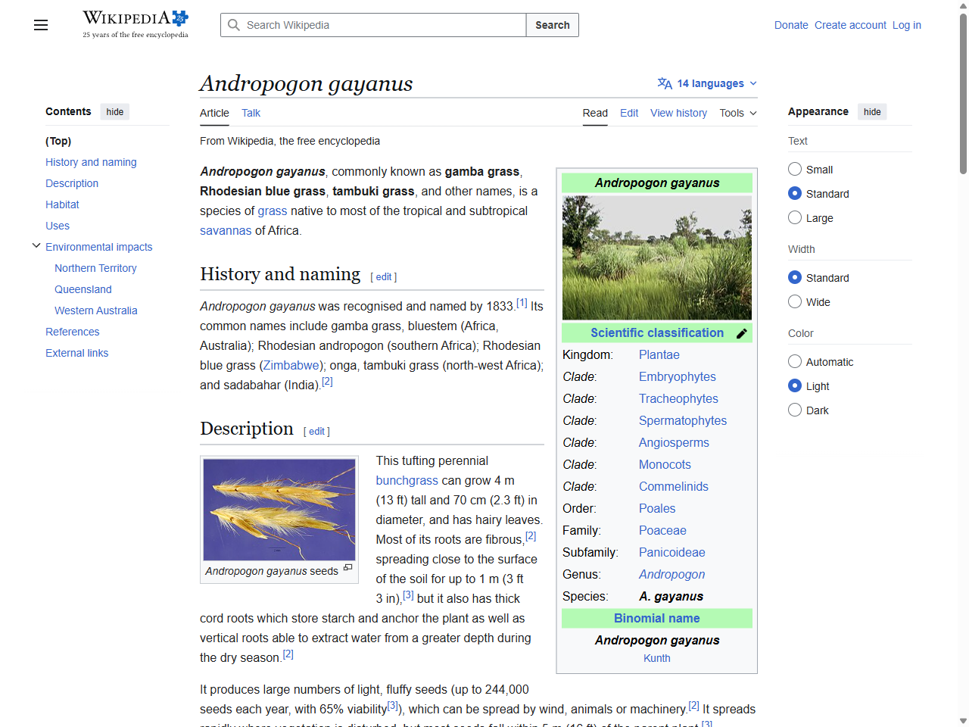The image size is (969, 727).
Task: Jump to (Top) in contents
Action: [x=58, y=141]
